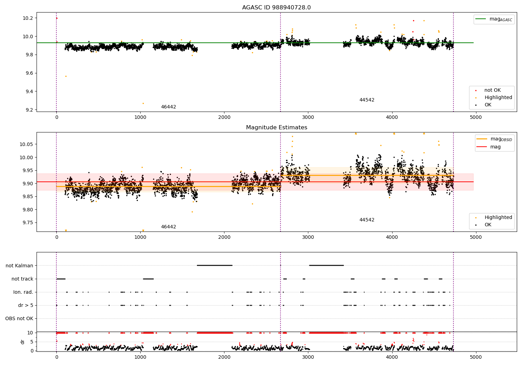Click the 9.90 y-axis tick label
Viewport: 522px width, 365px height.
[28, 184]
